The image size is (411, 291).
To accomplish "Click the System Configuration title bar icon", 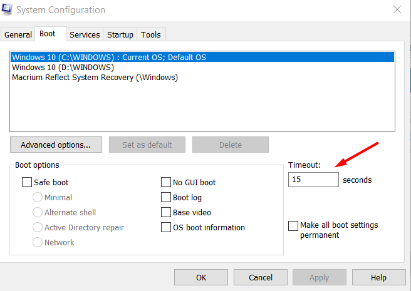I will tap(6, 9).
